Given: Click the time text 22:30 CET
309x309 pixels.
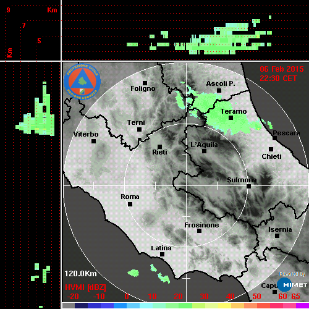Looking at the screenshot, I should click(278, 78).
